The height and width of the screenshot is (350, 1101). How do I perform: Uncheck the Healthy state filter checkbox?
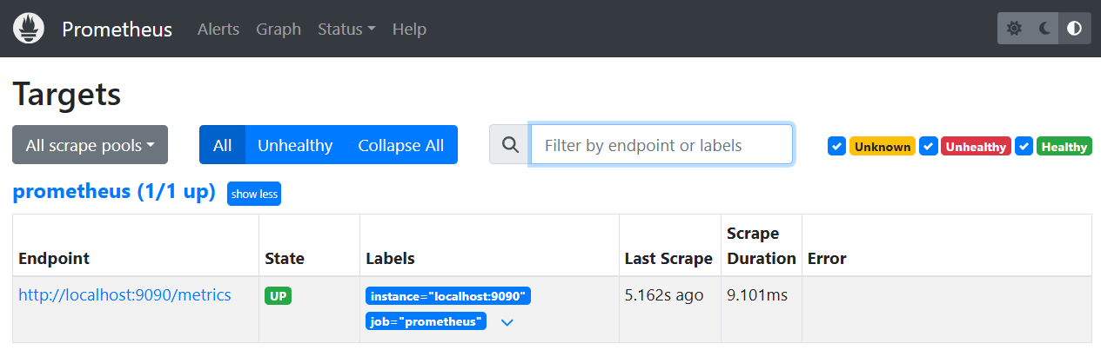(1024, 146)
